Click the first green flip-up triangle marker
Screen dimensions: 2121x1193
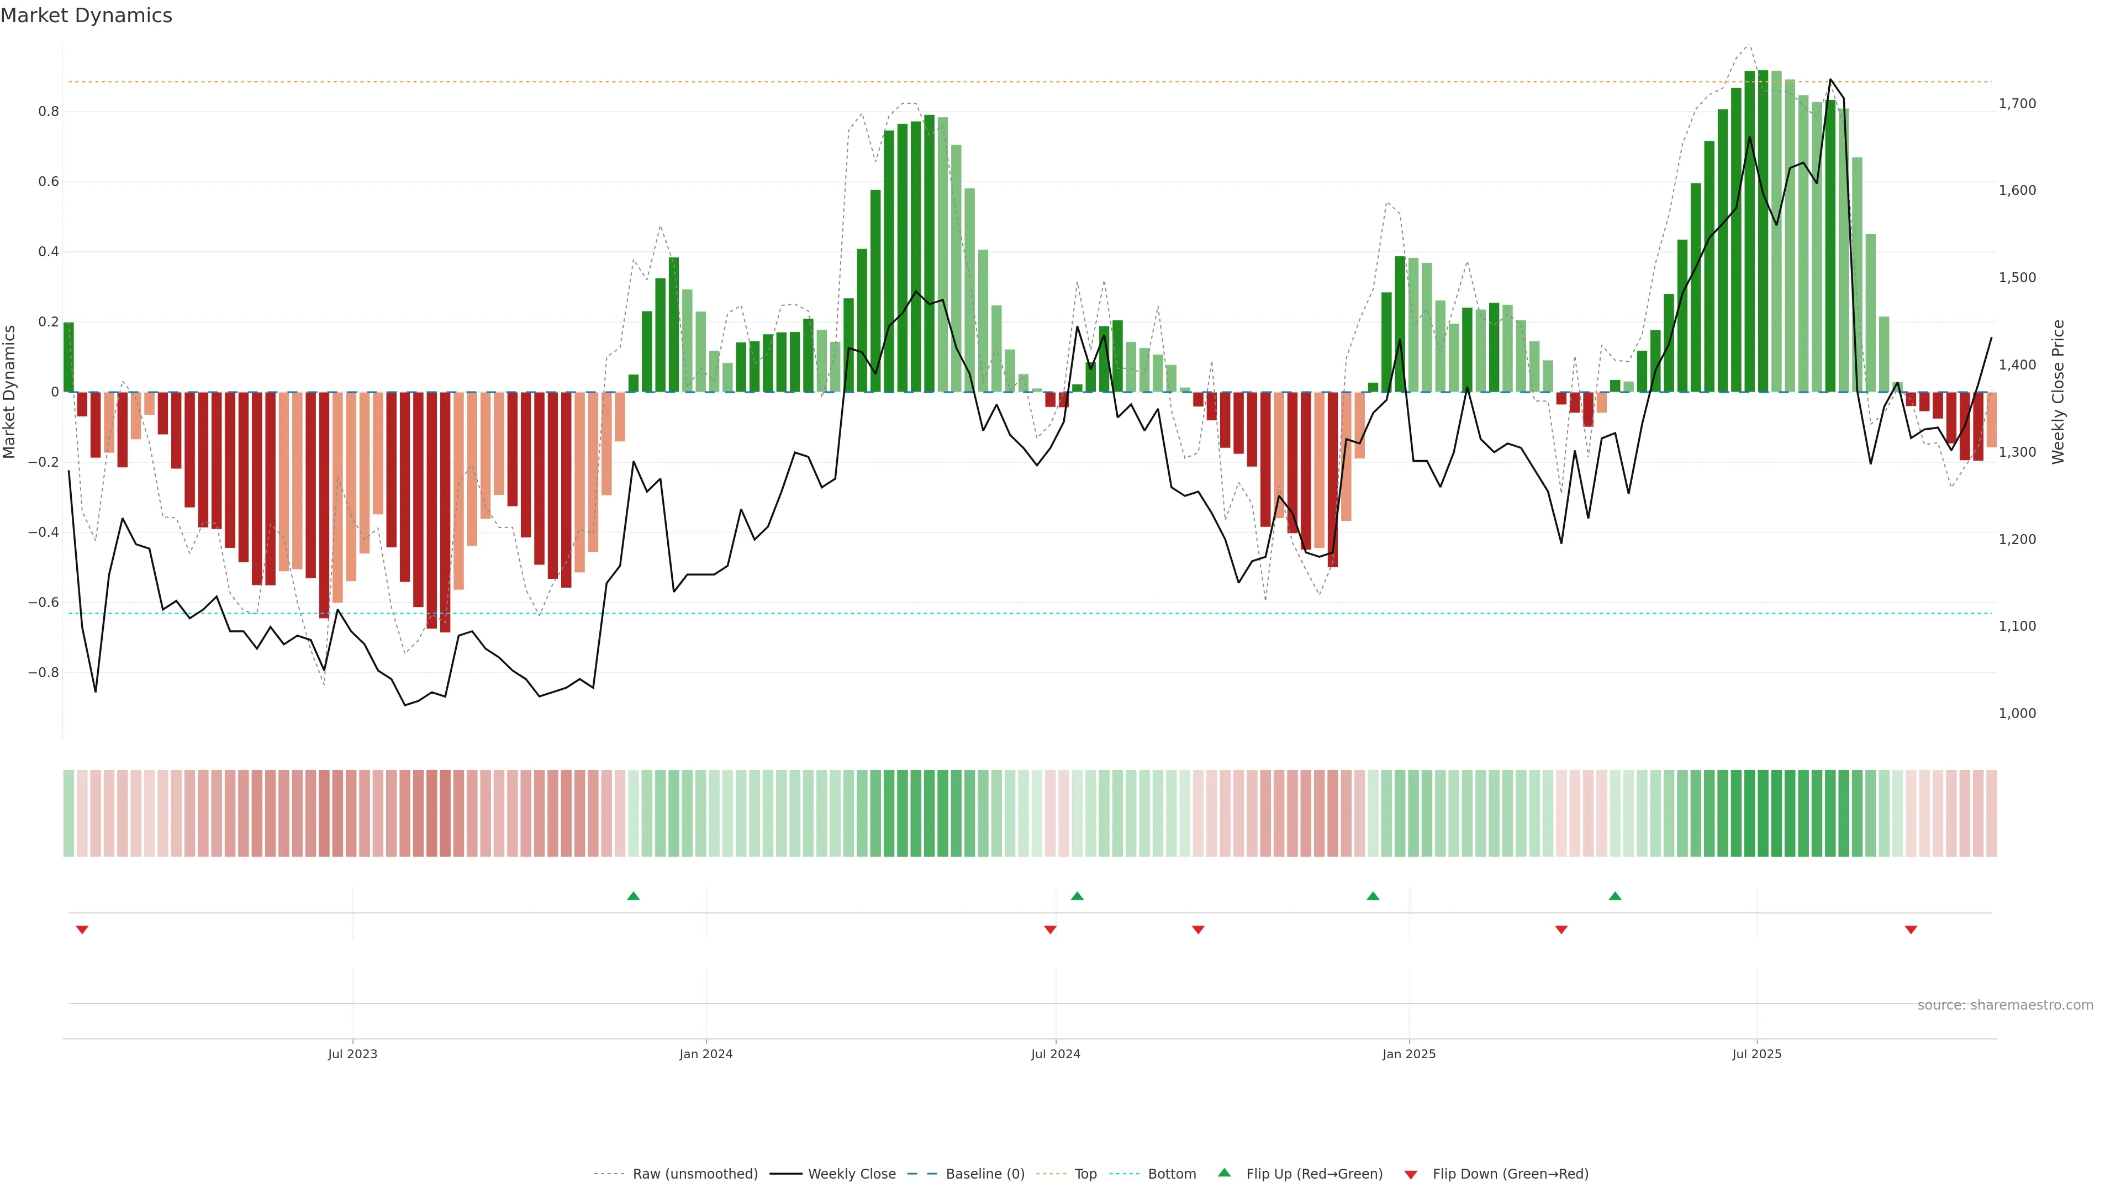pyautogui.click(x=633, y=896)
